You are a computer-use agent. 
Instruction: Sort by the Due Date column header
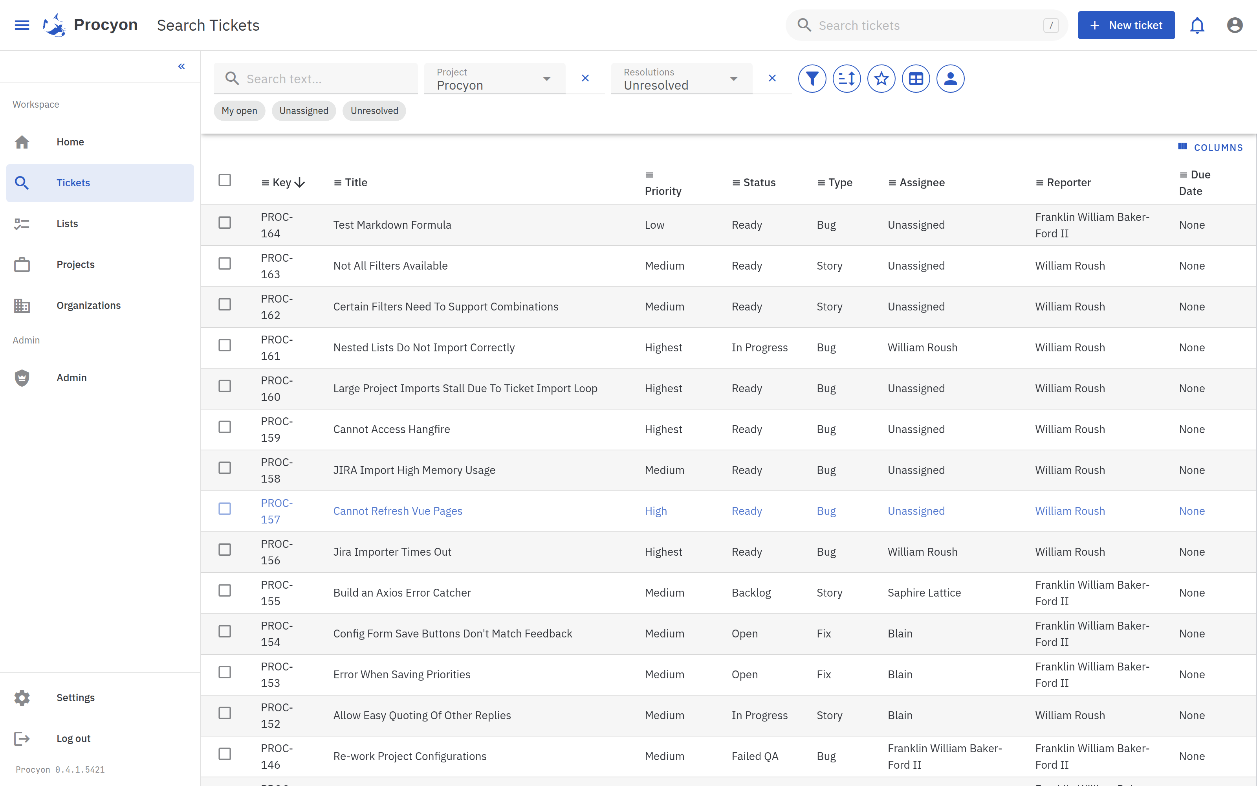1195,183
